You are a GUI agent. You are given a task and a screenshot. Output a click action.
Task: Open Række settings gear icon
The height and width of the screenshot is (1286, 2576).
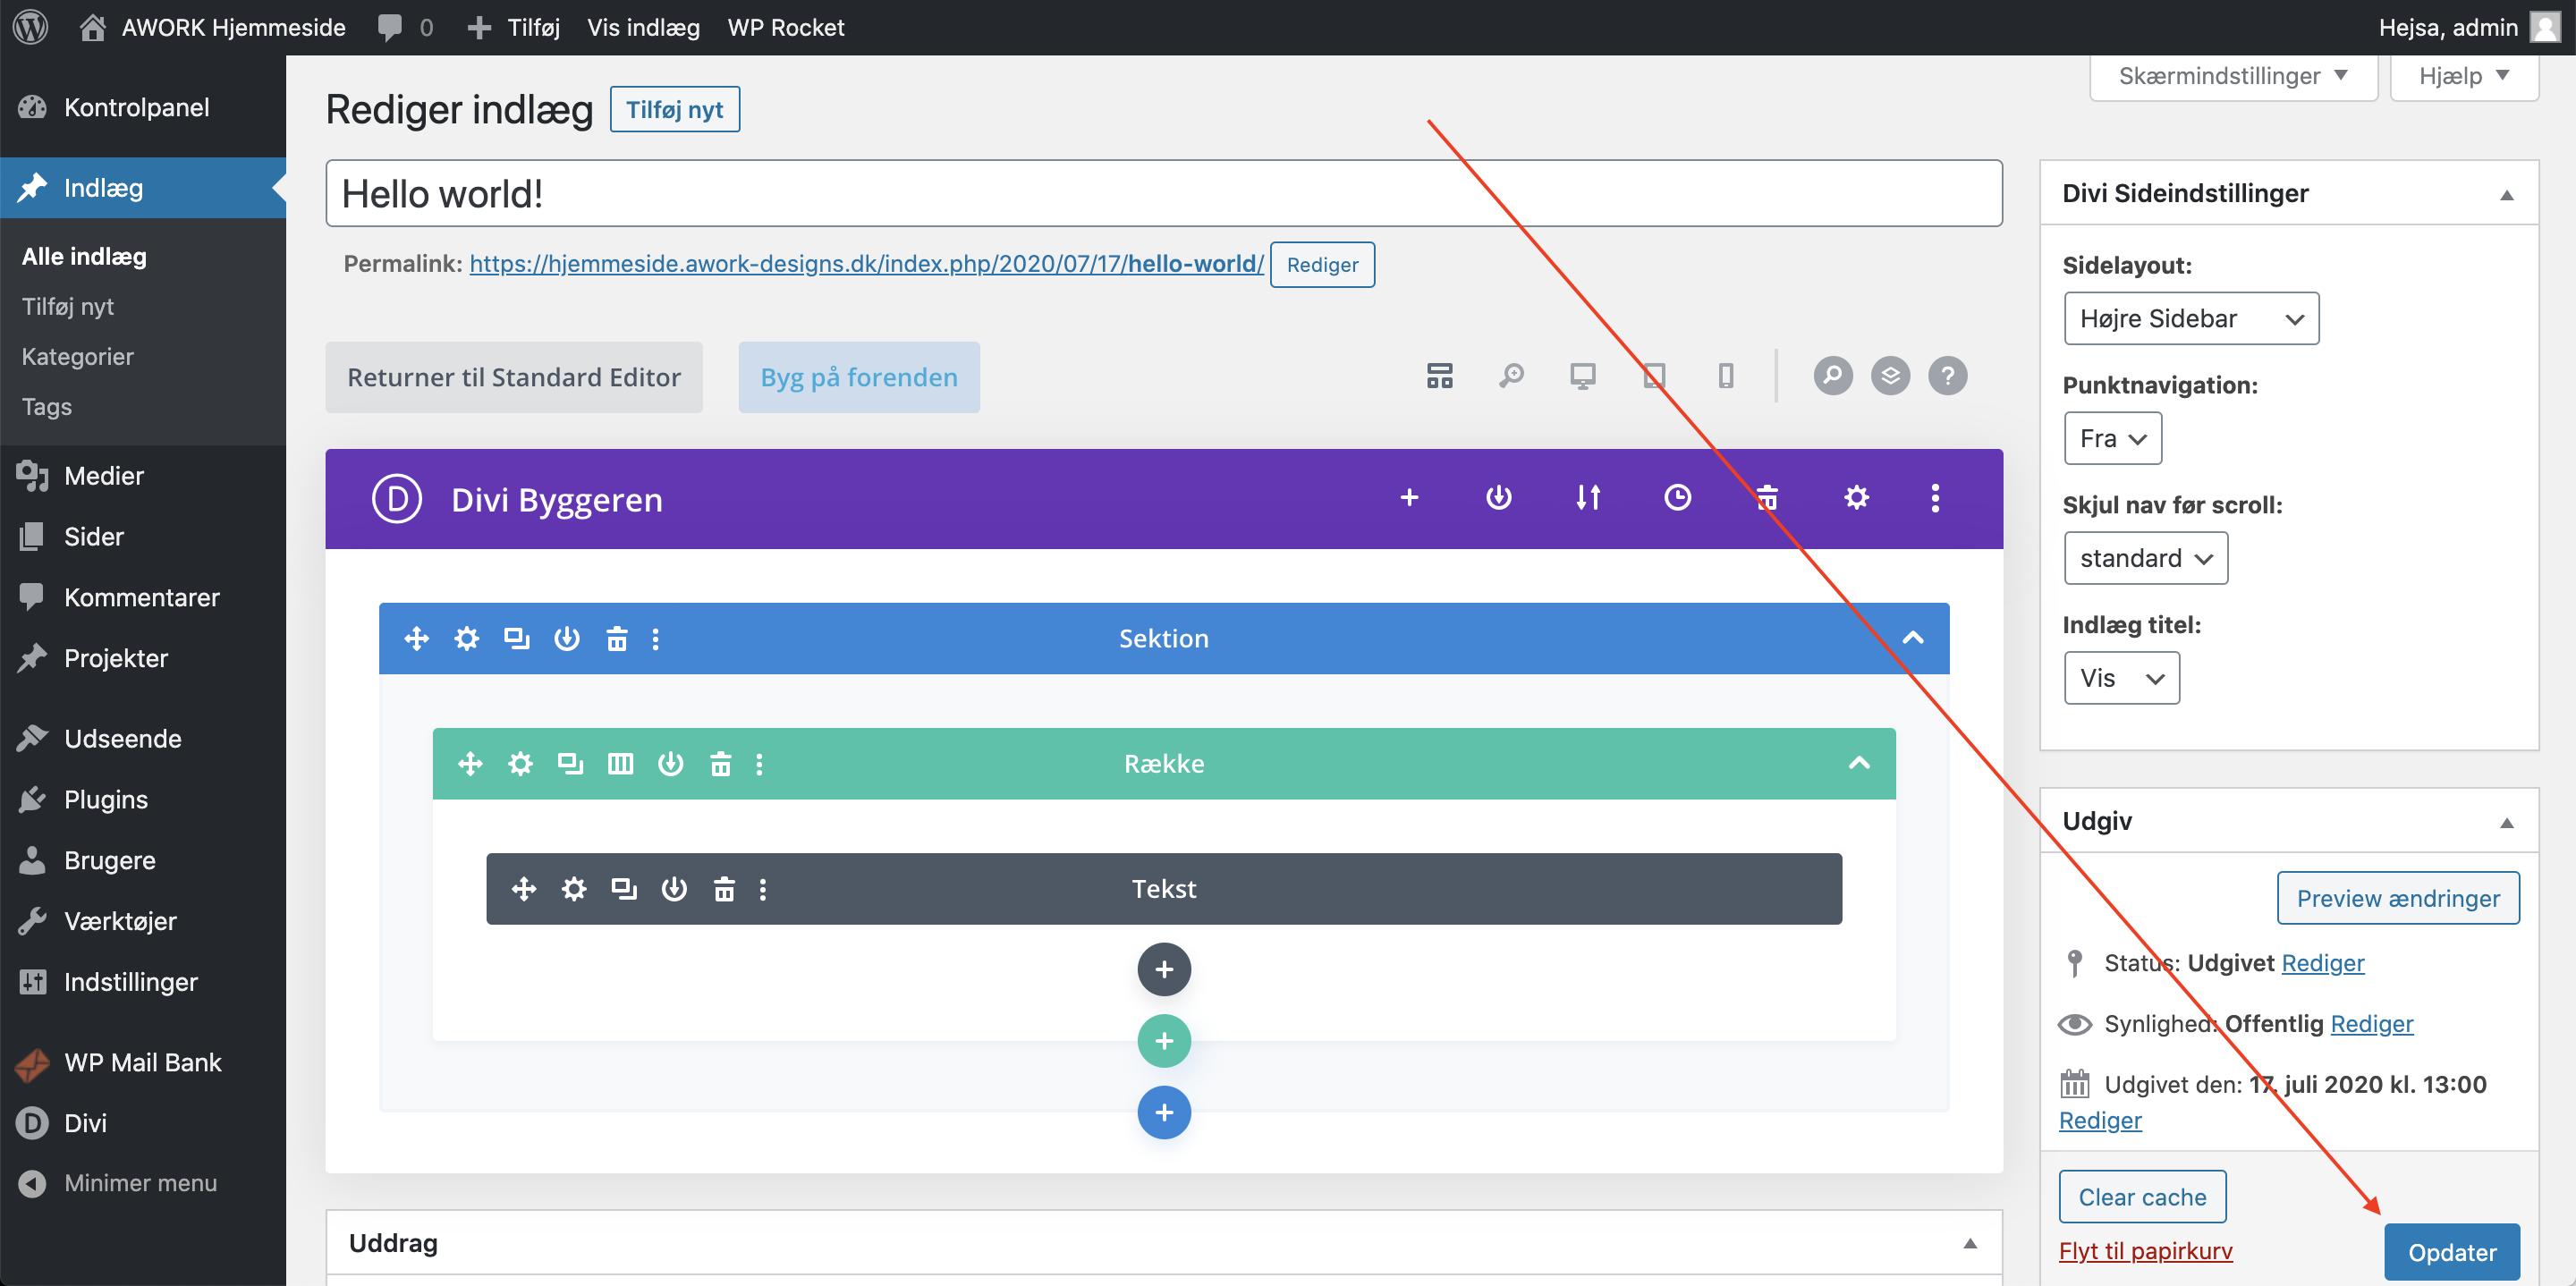(x=520, y=764)
